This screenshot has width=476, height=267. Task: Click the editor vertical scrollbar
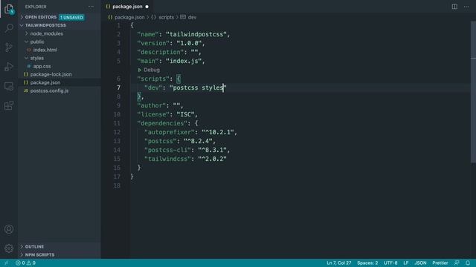pyautogui.click(x=473, y=92)
